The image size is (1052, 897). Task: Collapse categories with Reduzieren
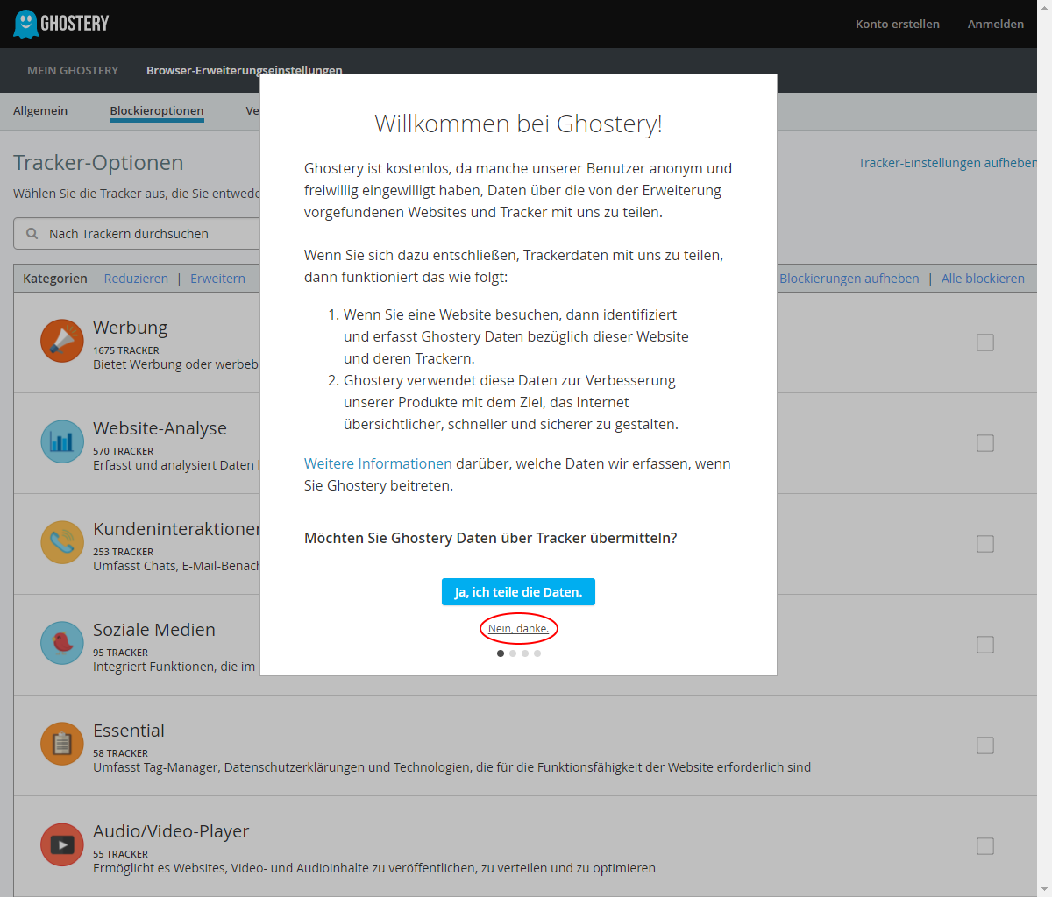pos(136,279)
